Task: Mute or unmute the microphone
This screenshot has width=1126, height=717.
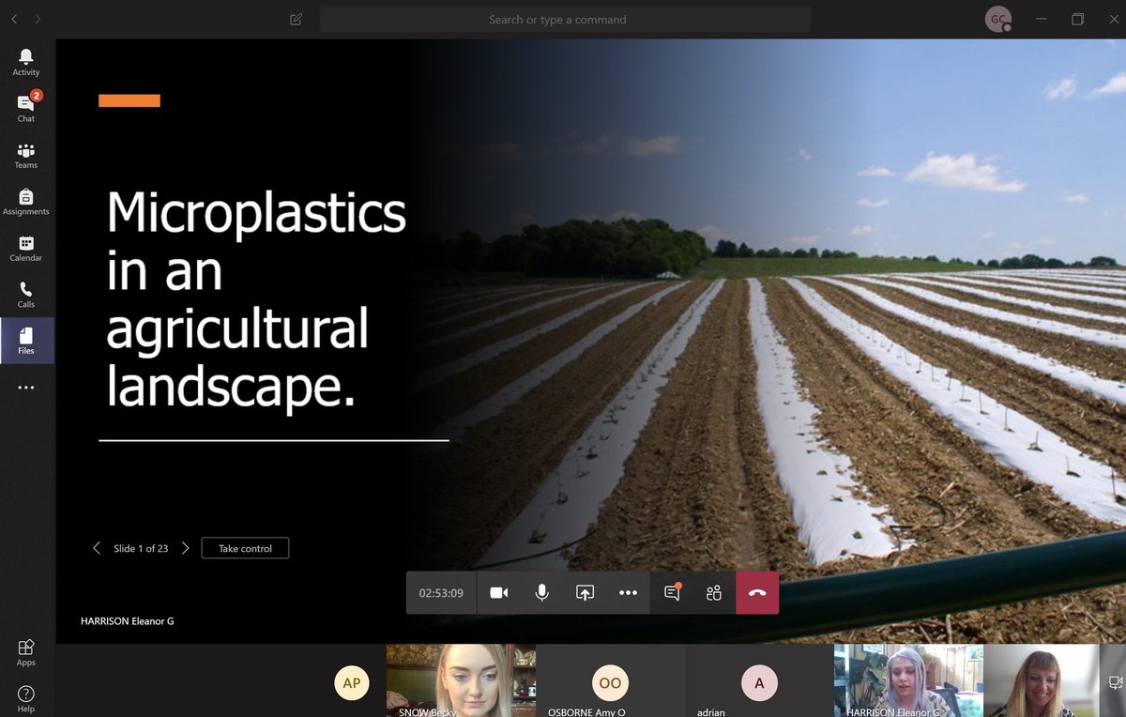Action: (x=541, y=593)
